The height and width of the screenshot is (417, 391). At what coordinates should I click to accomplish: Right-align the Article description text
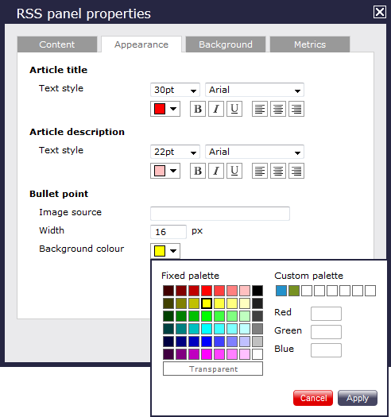point(296,171)
